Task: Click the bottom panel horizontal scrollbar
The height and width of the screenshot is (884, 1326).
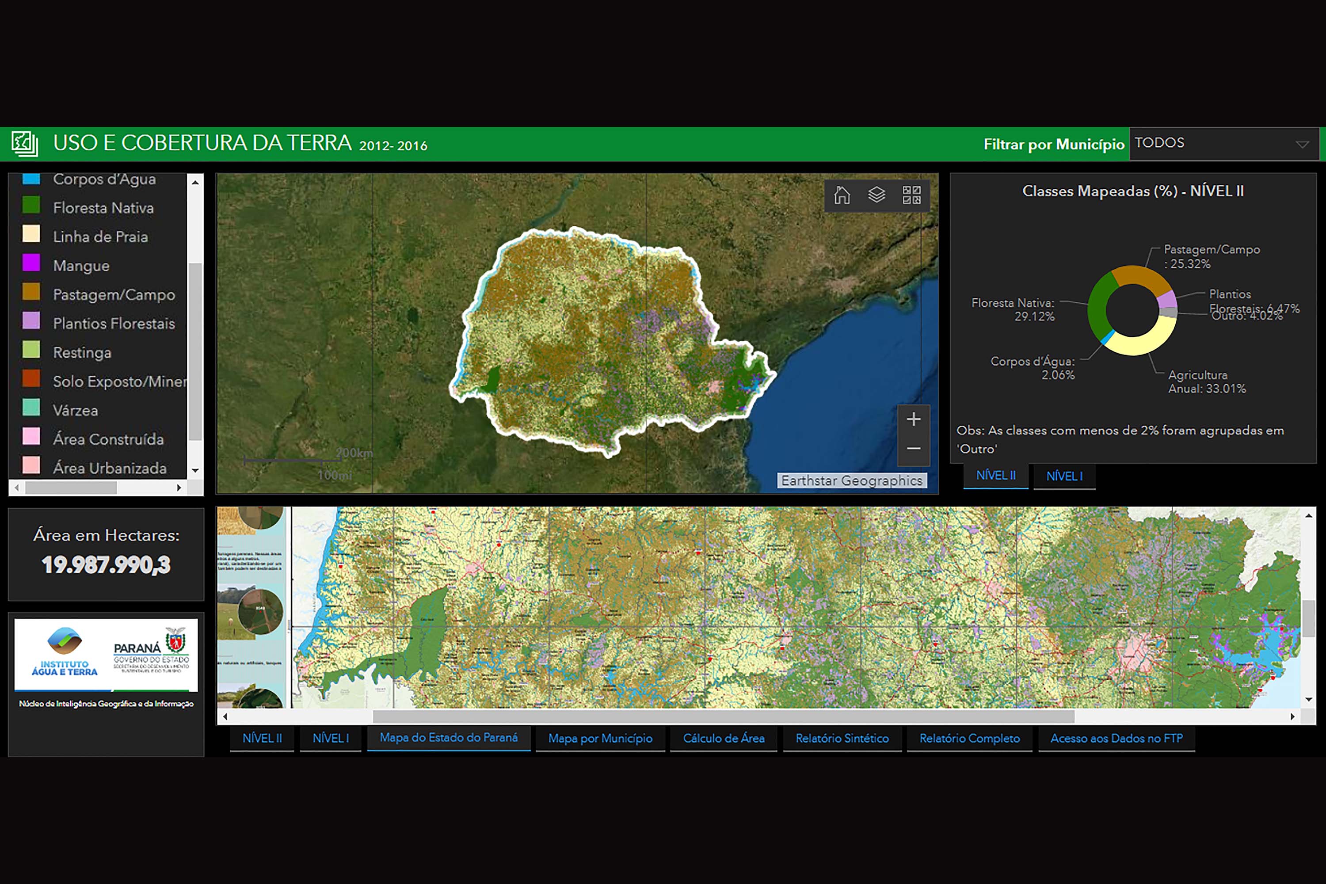Action: [x=723, y=716]
